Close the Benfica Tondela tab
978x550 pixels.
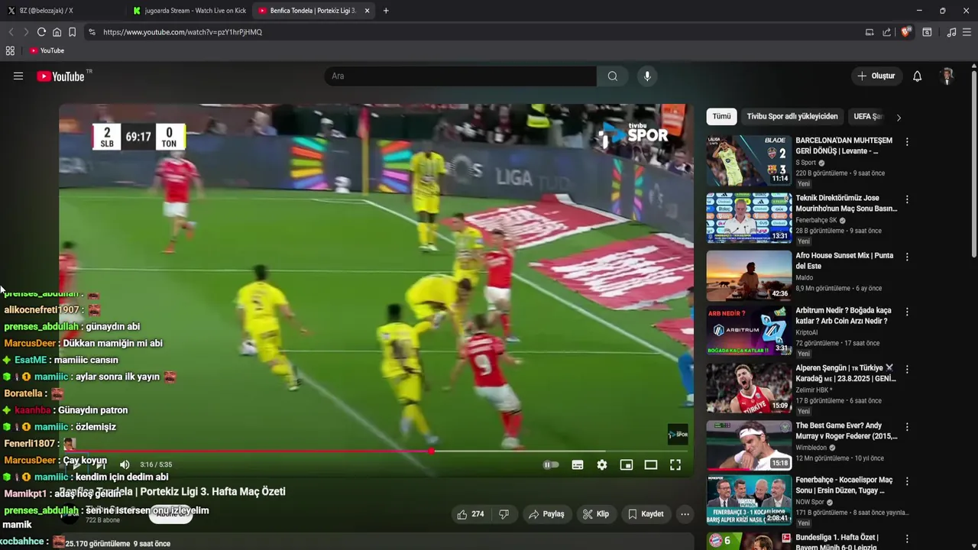[367, 11]
